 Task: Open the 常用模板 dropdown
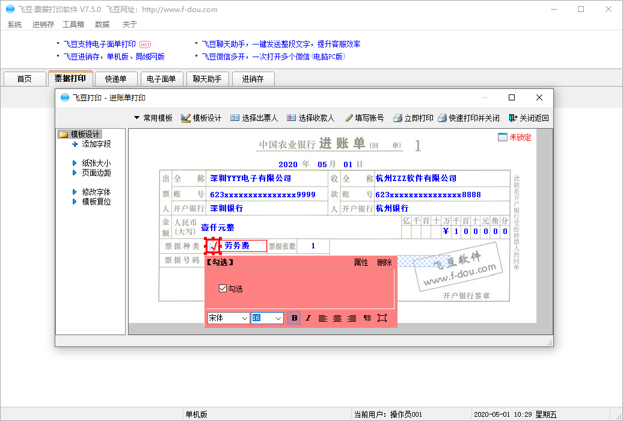153,118
